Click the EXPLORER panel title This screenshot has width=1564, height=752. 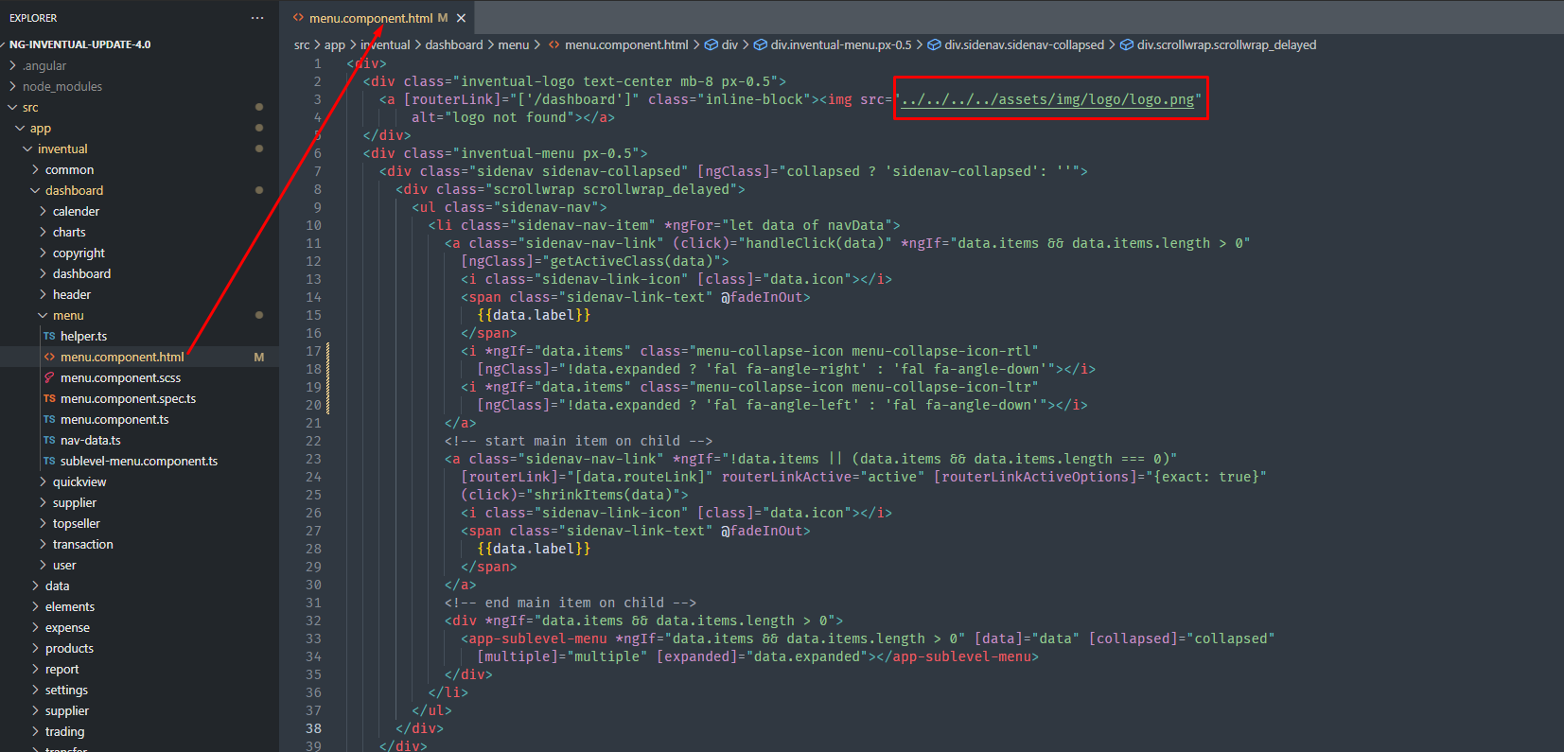click(33, 18)
